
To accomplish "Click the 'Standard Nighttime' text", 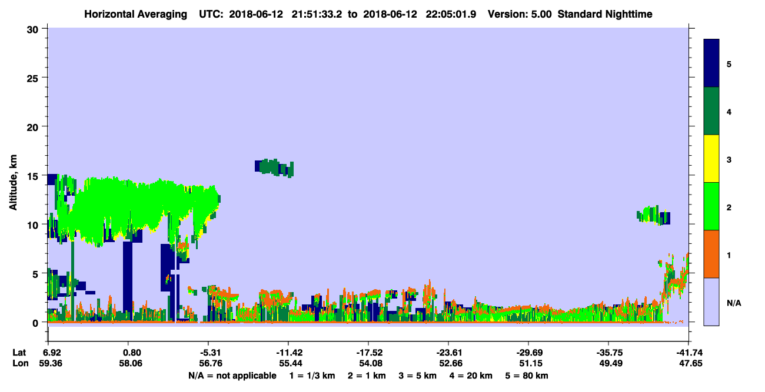I will 605,14.
